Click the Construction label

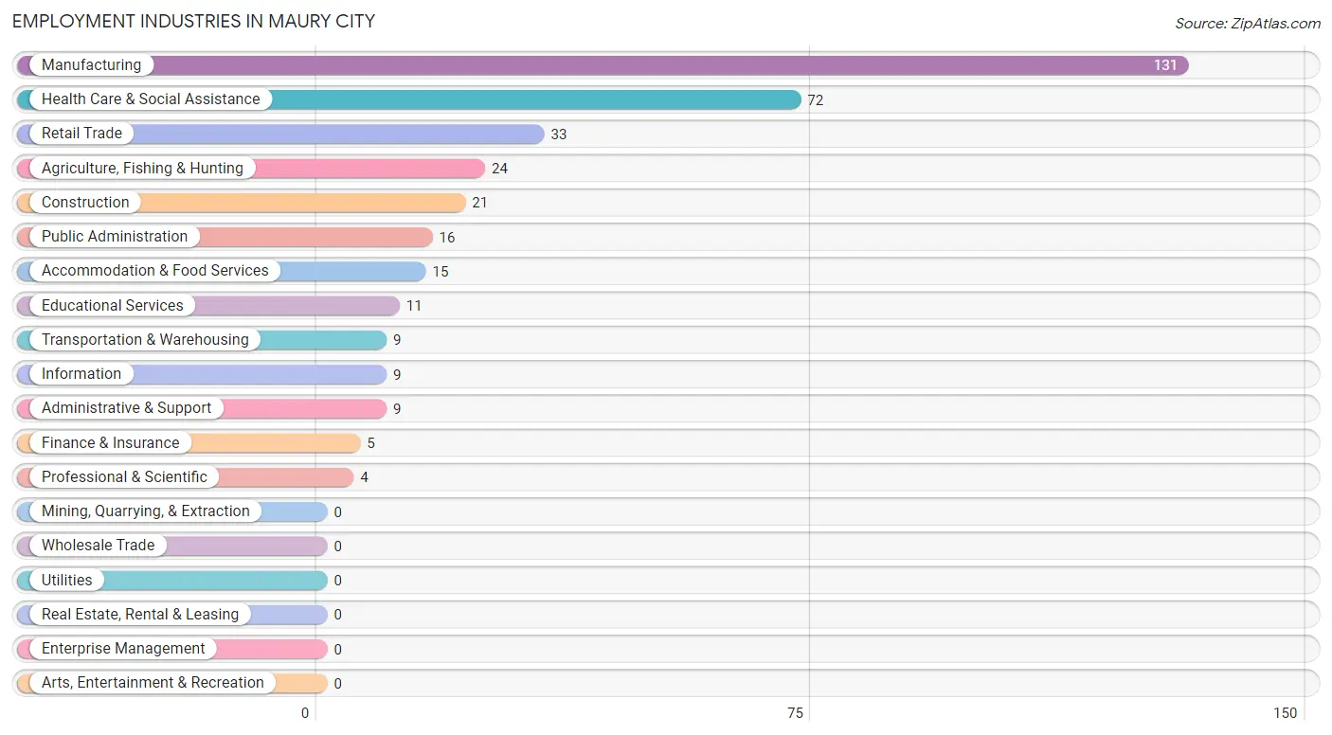(85, 203)
